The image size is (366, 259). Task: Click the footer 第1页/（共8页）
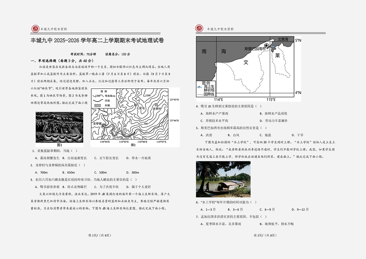point(99,235)
